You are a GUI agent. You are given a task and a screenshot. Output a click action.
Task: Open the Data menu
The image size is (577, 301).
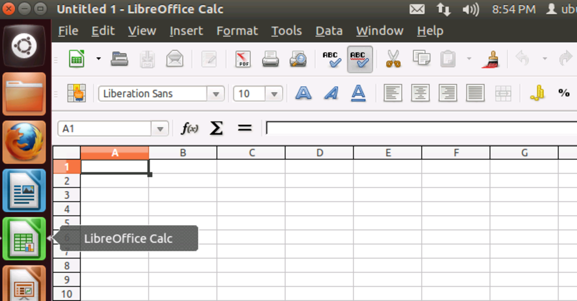coord(329,31)
